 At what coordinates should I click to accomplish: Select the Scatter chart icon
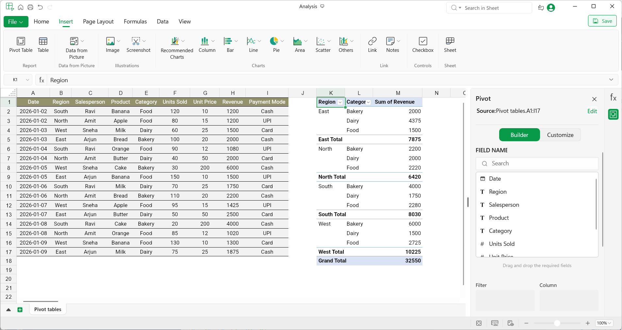[x=320, y=41]
